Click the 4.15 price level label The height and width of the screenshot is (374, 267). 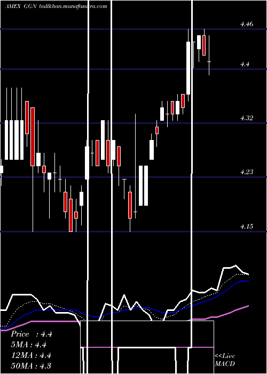point(247,226)
